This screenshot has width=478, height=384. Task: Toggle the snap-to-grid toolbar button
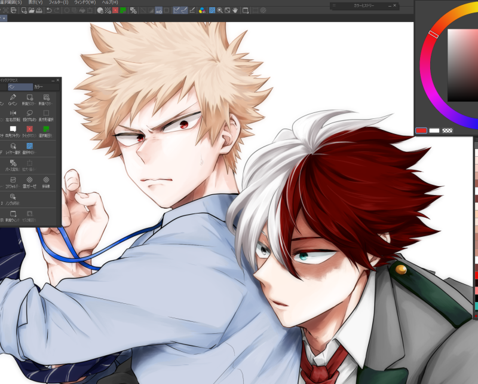192,10
